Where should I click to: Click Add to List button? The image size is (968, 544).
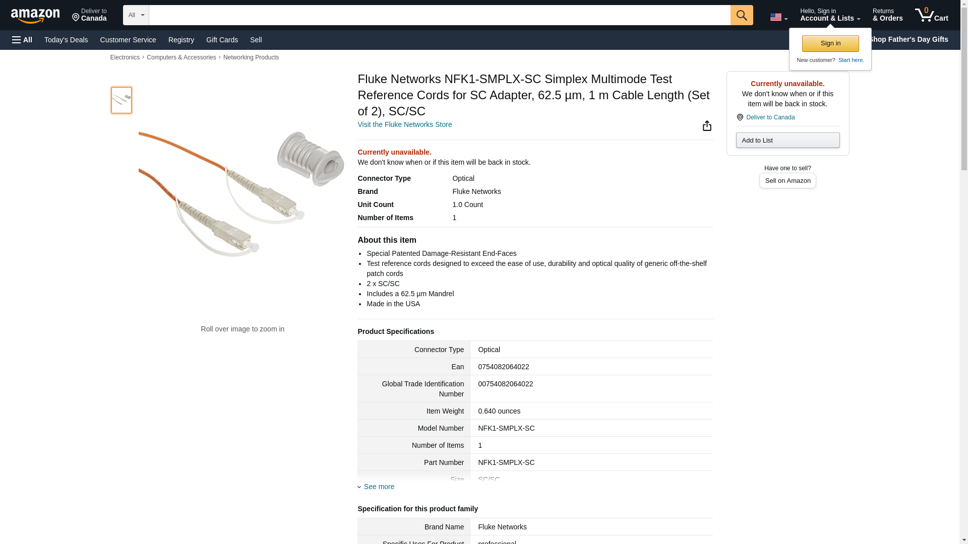pos(787,140)
